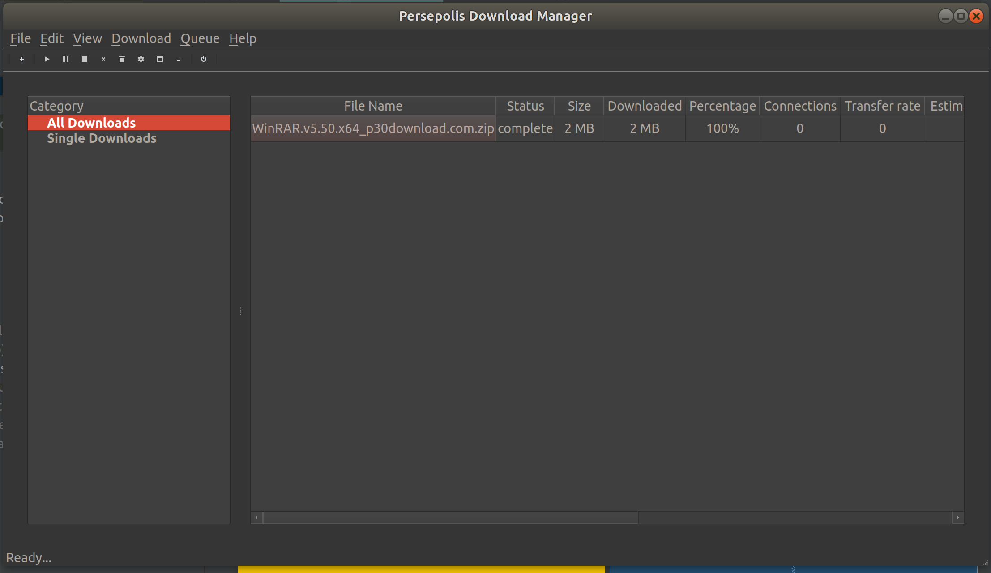Click the Connections column header
991x573 pixels.
click(800, 106)
